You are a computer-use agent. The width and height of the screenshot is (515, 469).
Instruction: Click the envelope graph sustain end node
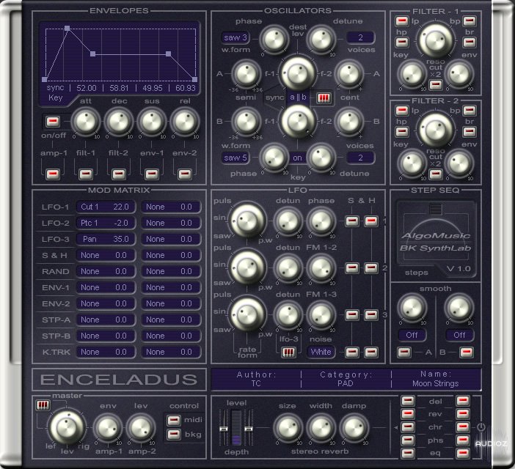(x=168, y=53)
